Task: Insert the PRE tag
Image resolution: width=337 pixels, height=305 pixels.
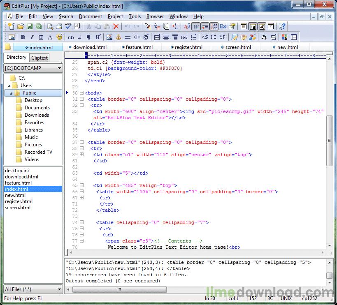Action: [184, 37]
